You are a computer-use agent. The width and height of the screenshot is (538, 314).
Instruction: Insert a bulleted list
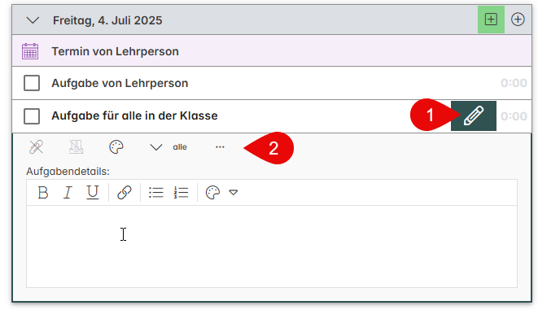point(156,192)
